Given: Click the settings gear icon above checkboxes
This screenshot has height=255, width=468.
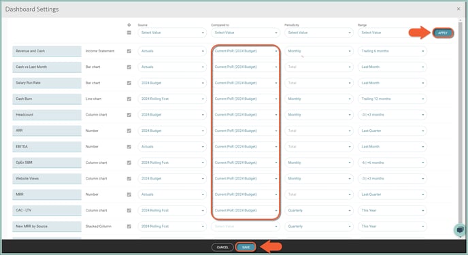Looking at the screenshot, I should [x=129, y=25].
